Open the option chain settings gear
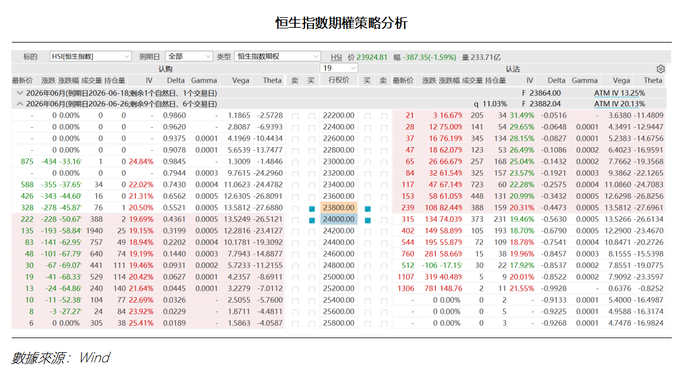The image size is (686, 373). pos(660,69)
